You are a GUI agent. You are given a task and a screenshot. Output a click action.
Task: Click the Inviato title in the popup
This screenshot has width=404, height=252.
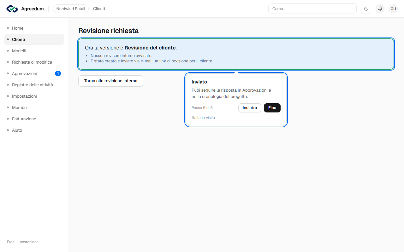pyautogui.click(x=199, y=82)
